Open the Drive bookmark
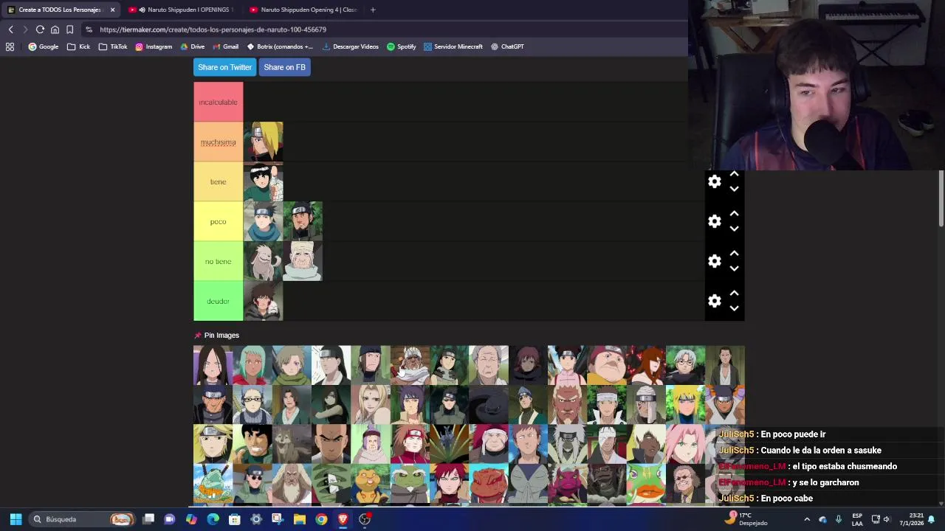Viewport: 945px width, 531px height. point(192,46)
